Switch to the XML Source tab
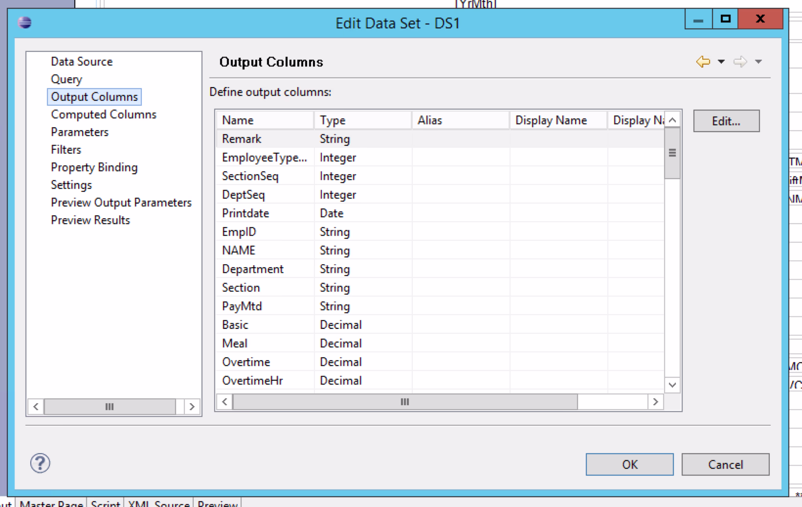Screen dimensions: 802x507 (159, 503)
